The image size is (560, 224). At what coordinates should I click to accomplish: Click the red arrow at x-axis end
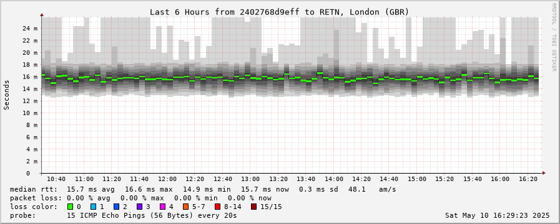pyautogui.click(x=544, y=173)
